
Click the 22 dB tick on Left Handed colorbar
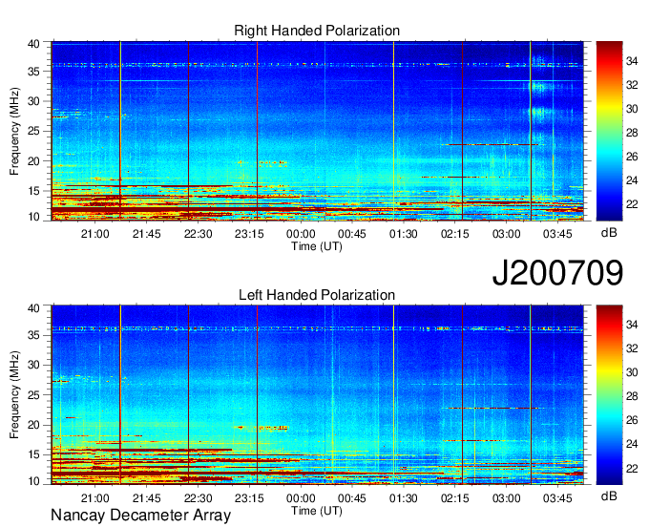pyautogui.click(x=632, y=468)
